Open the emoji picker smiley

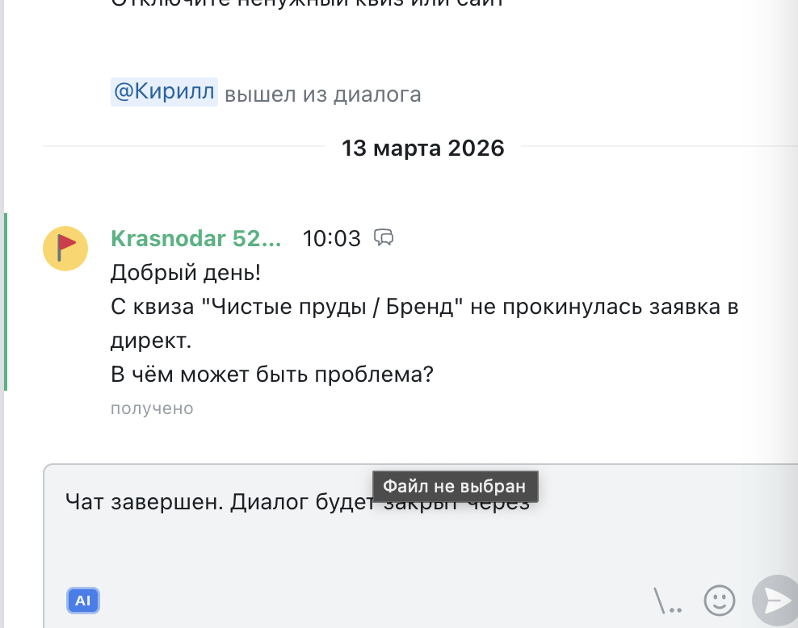pos(719,600)
